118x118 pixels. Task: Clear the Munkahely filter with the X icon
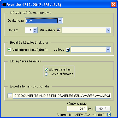pyautogui.click(x=58, y=30)
